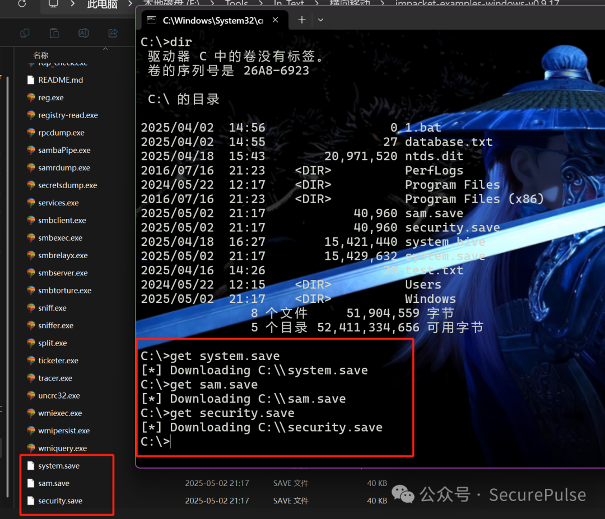Click the 名称 column header
The image size is (605, 519).
[x=41, y=55]
